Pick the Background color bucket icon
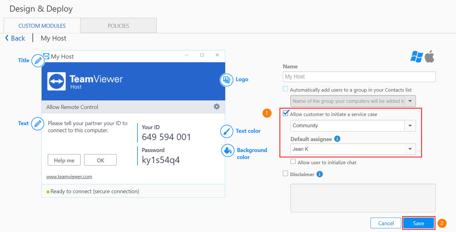This screenshot has width=456, height=232. (227, 151)
